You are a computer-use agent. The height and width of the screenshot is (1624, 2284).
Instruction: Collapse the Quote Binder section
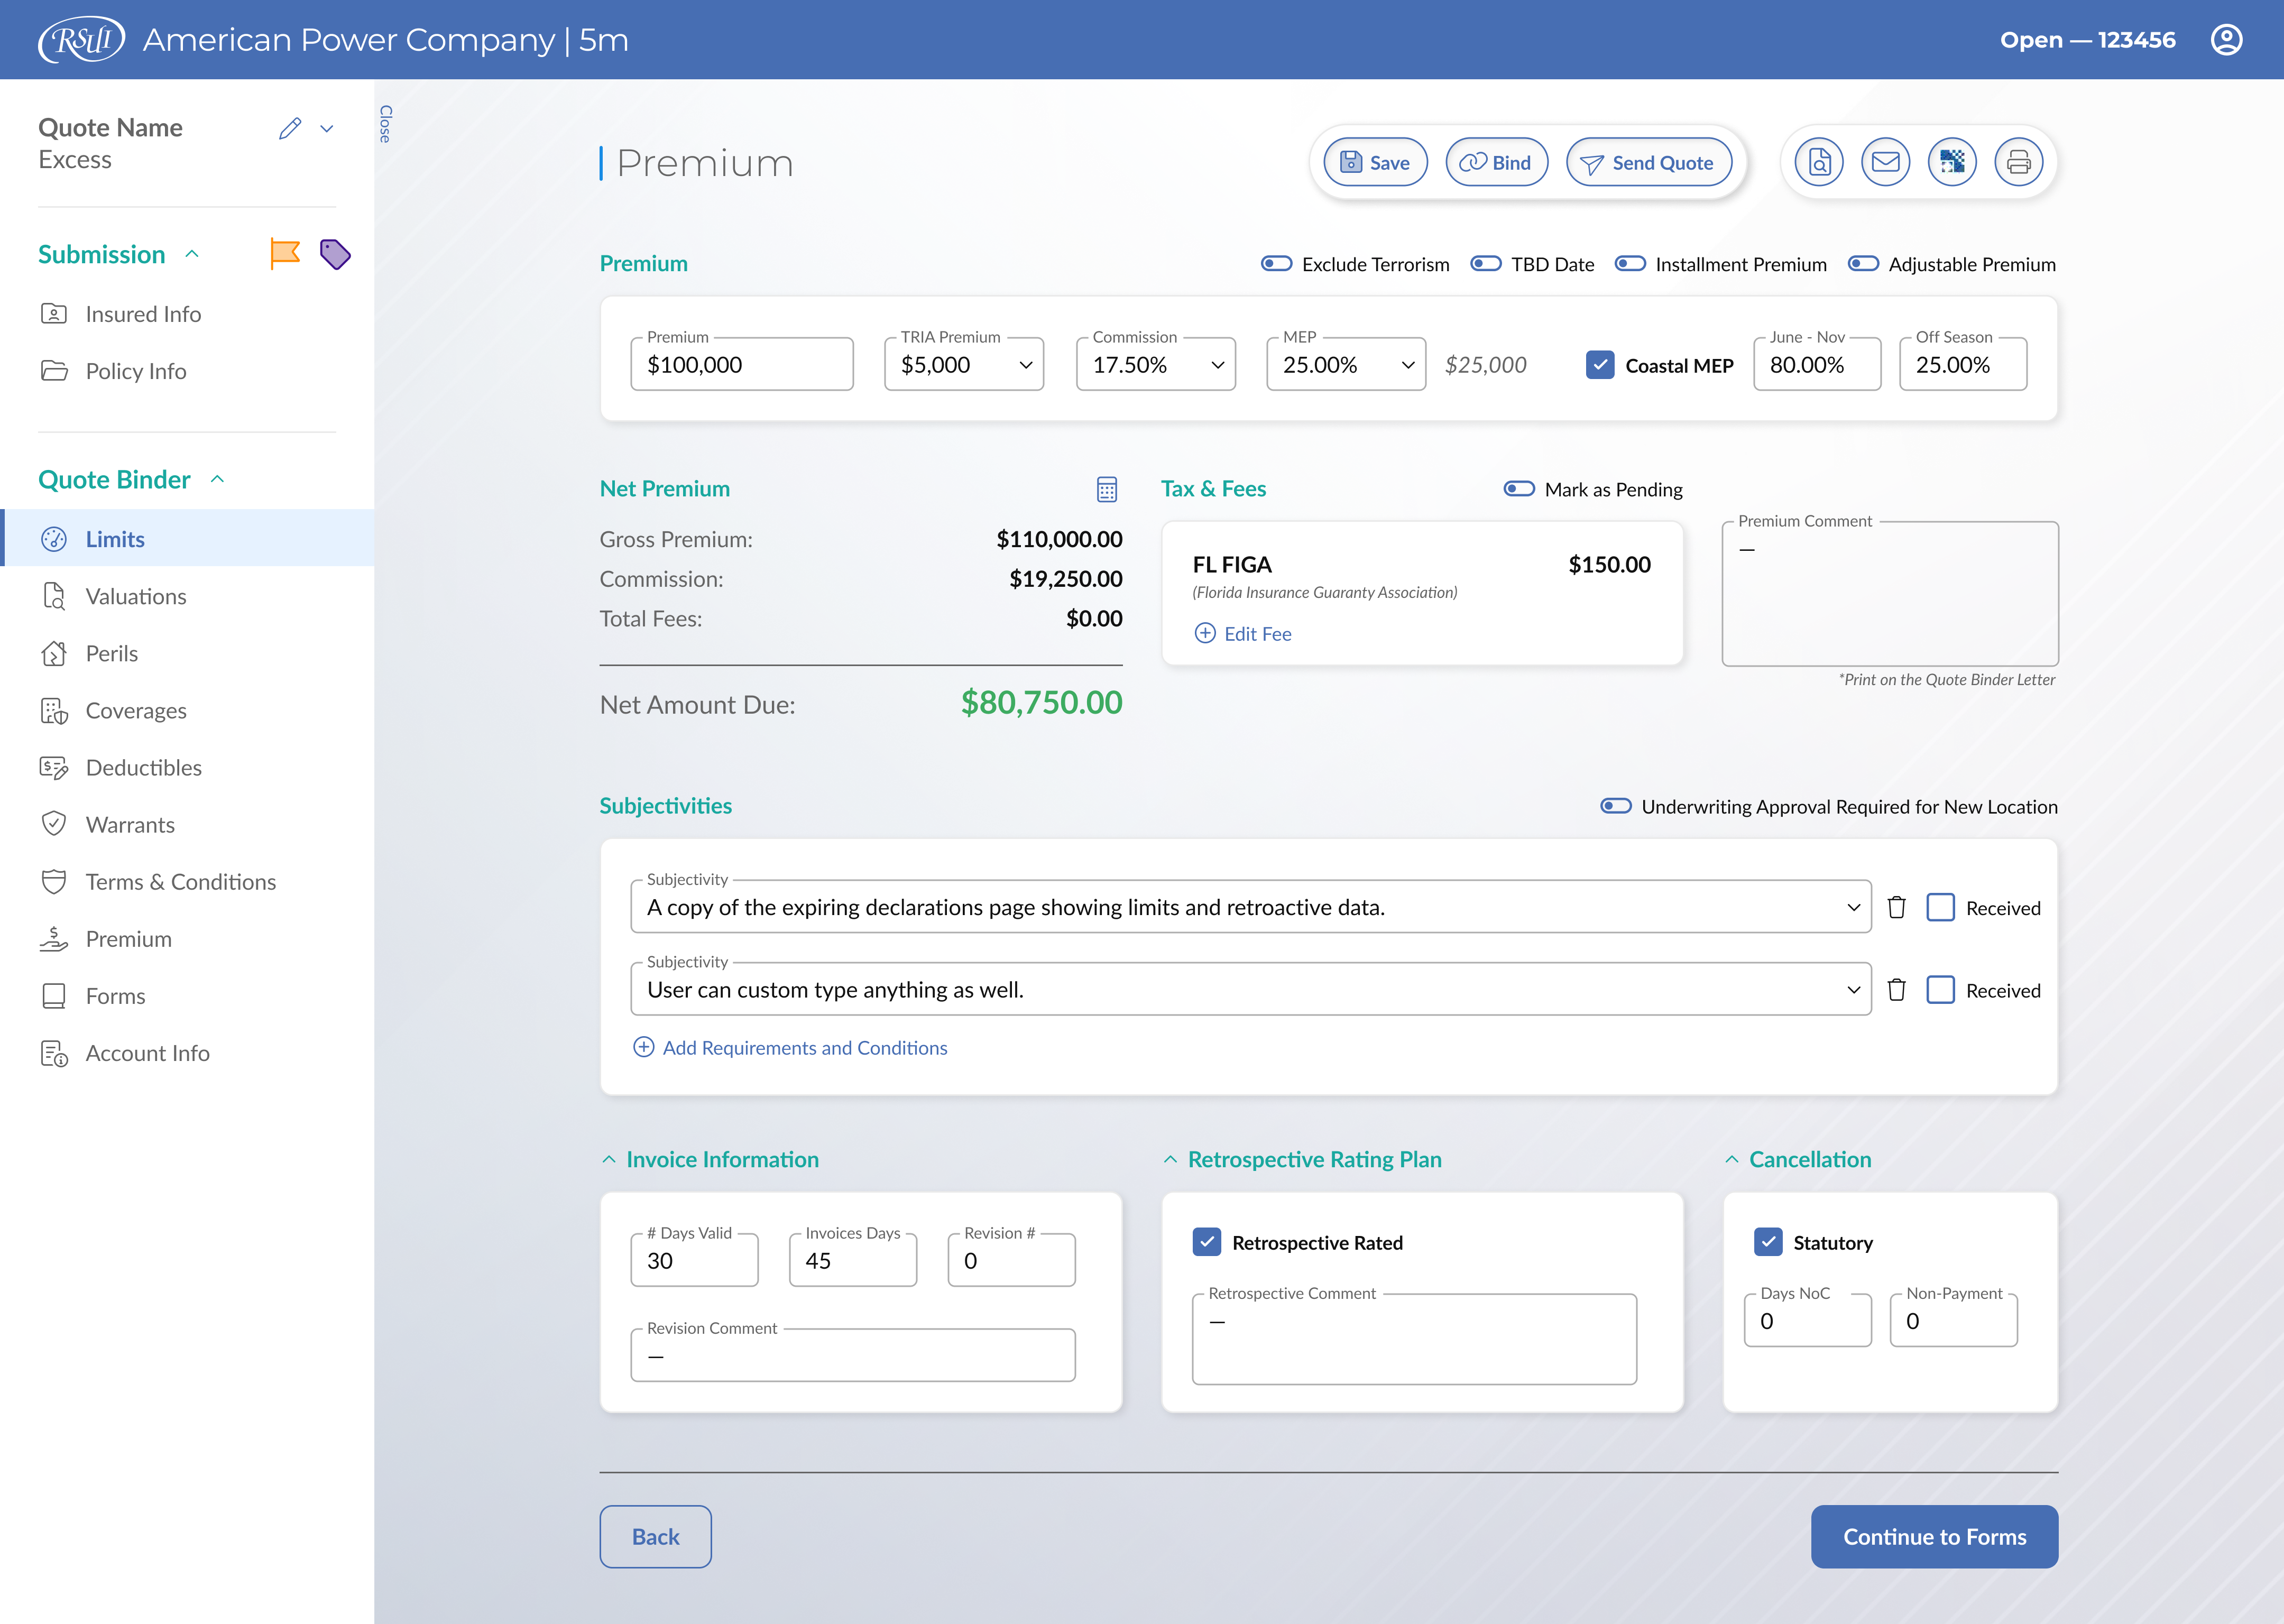tap(217, 479)
